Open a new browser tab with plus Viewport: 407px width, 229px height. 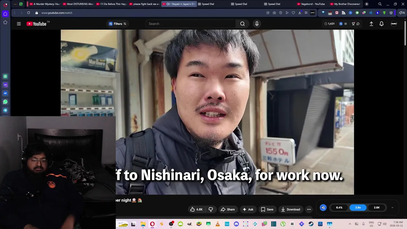pos(367,4)
